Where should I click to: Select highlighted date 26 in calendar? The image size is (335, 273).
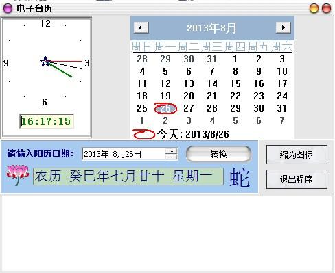[165, 108]
